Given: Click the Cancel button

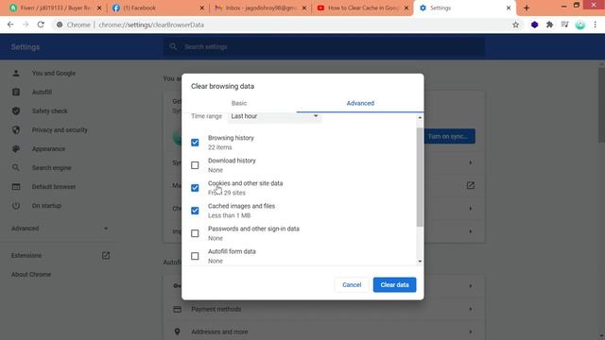Looking at the screenshot, I should (x=352, y=284).
